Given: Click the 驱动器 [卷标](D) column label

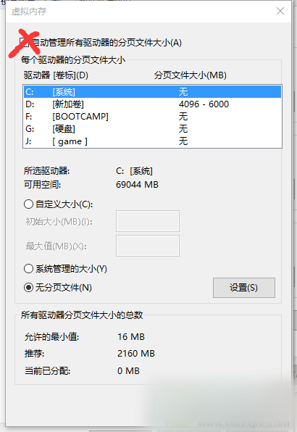Looking at the screenshot, I should pos(56,75).
